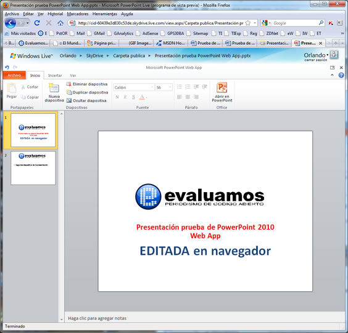The width and height of the screenshot is (348, 333).
Task: Switch to the Ver ribbon tab
Action: [73, 76]
